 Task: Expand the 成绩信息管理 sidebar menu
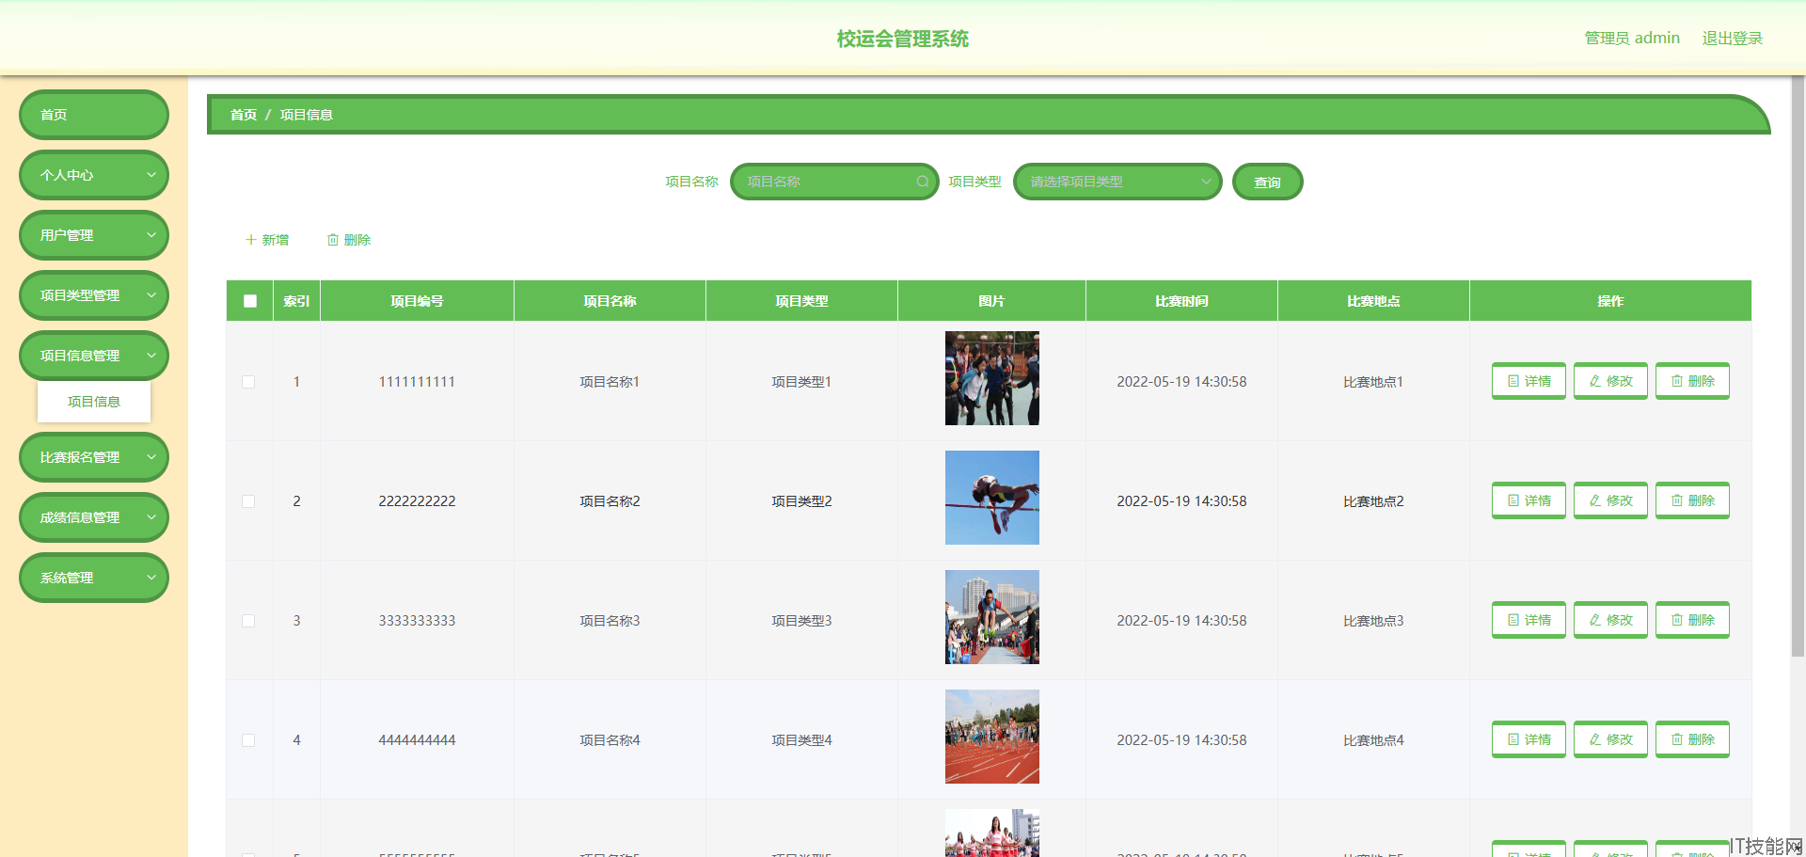pyautogui.click(x=94, y=517)
